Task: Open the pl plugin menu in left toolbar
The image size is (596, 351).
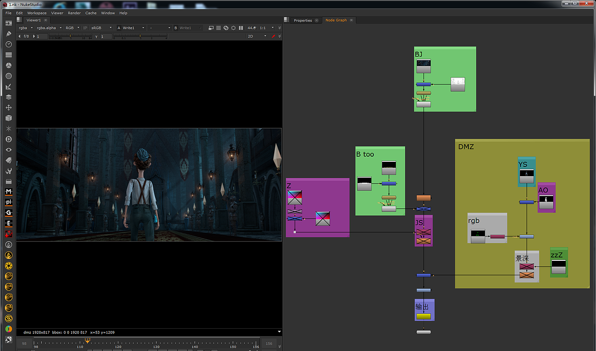Action: [x=8, y=202]
